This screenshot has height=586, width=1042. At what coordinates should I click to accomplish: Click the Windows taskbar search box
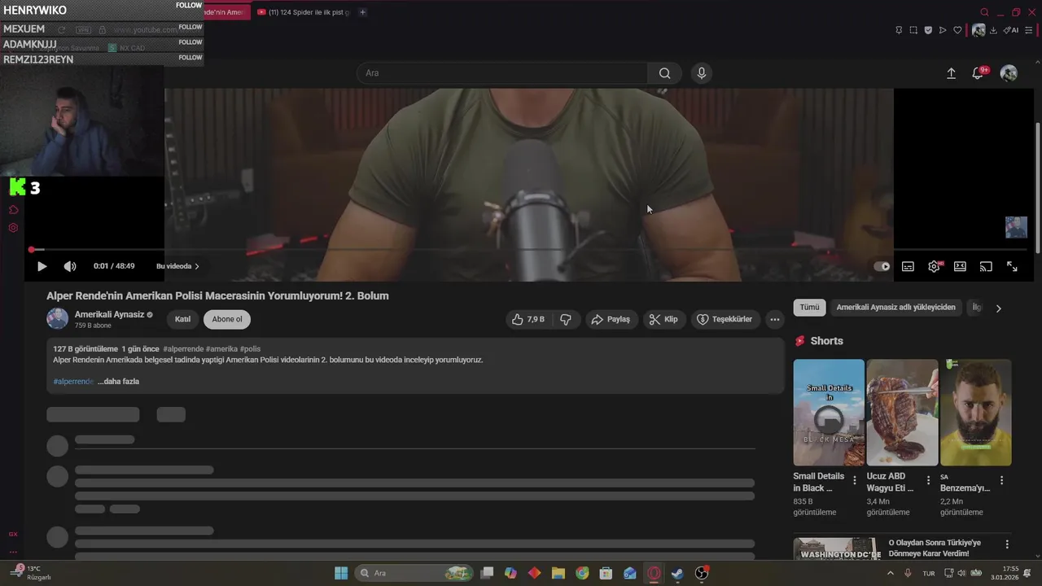point(415,573)
